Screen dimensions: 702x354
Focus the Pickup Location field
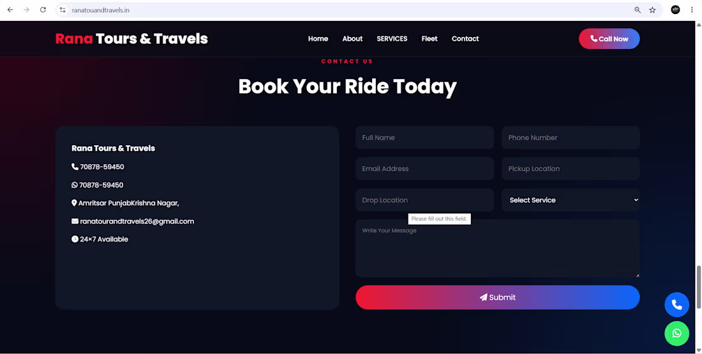tap(571, 169)
